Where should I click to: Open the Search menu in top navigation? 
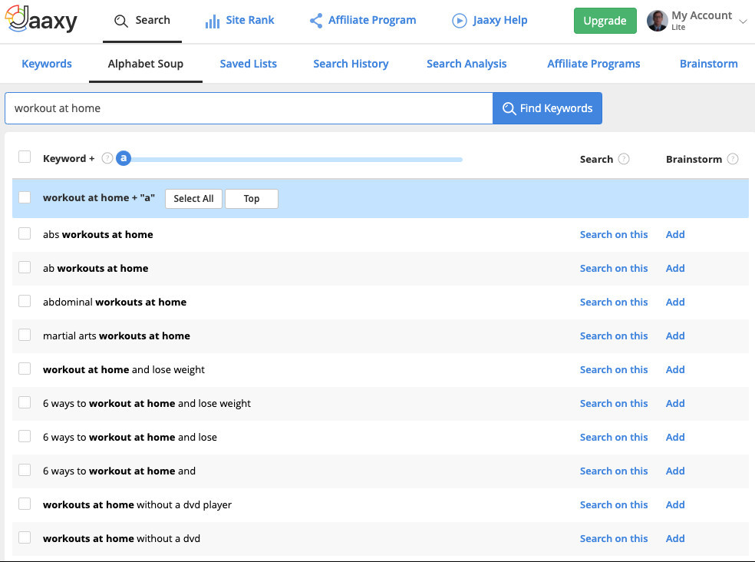[142, 21]
